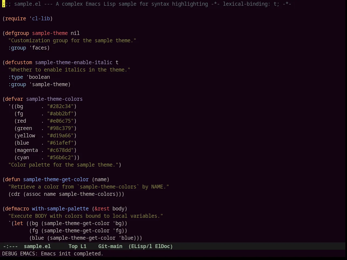Click the 'bg quoted symbol in let binding
Viewport: 347px width, 260px height.
point(117,223)
